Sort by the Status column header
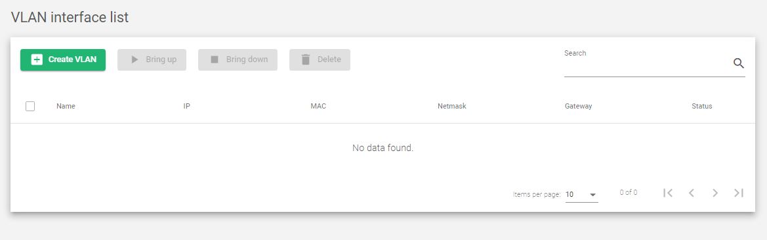The height and width of the screenshot is (240, 767). (x=701, y=106)
